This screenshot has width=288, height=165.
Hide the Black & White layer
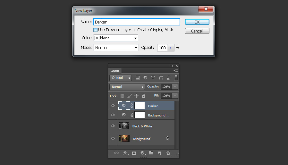point(113,126)
